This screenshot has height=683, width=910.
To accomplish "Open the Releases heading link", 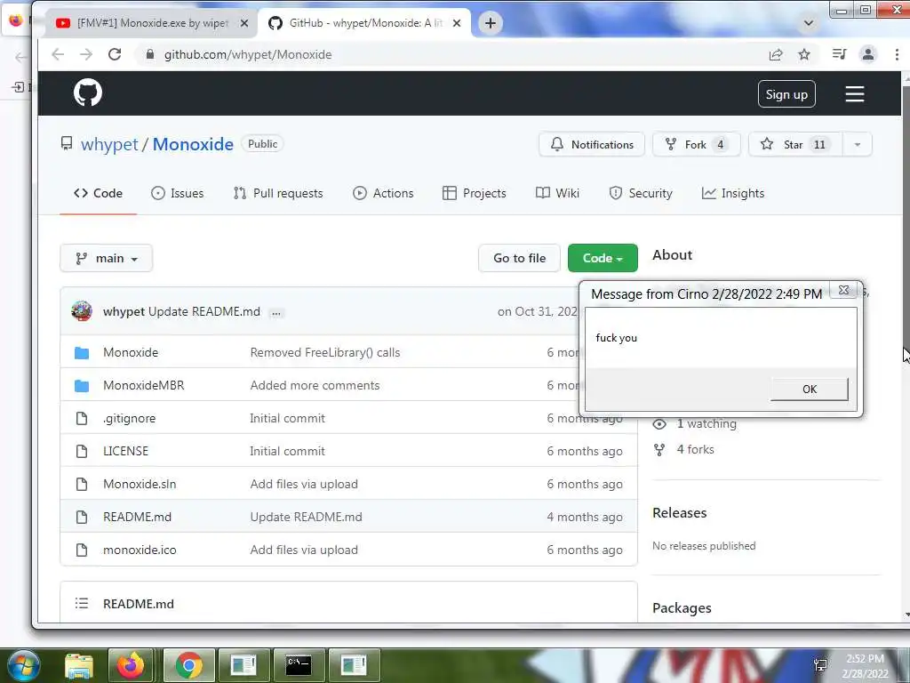I will [x=680, y=513].
